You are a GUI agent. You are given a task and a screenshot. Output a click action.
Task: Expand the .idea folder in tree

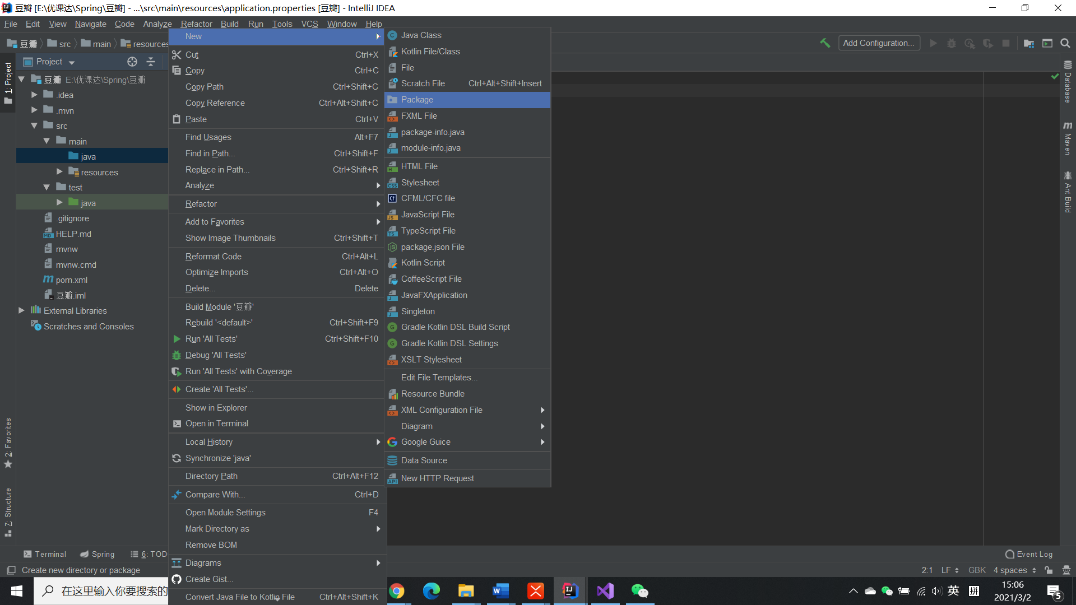[x=34, y=95]
